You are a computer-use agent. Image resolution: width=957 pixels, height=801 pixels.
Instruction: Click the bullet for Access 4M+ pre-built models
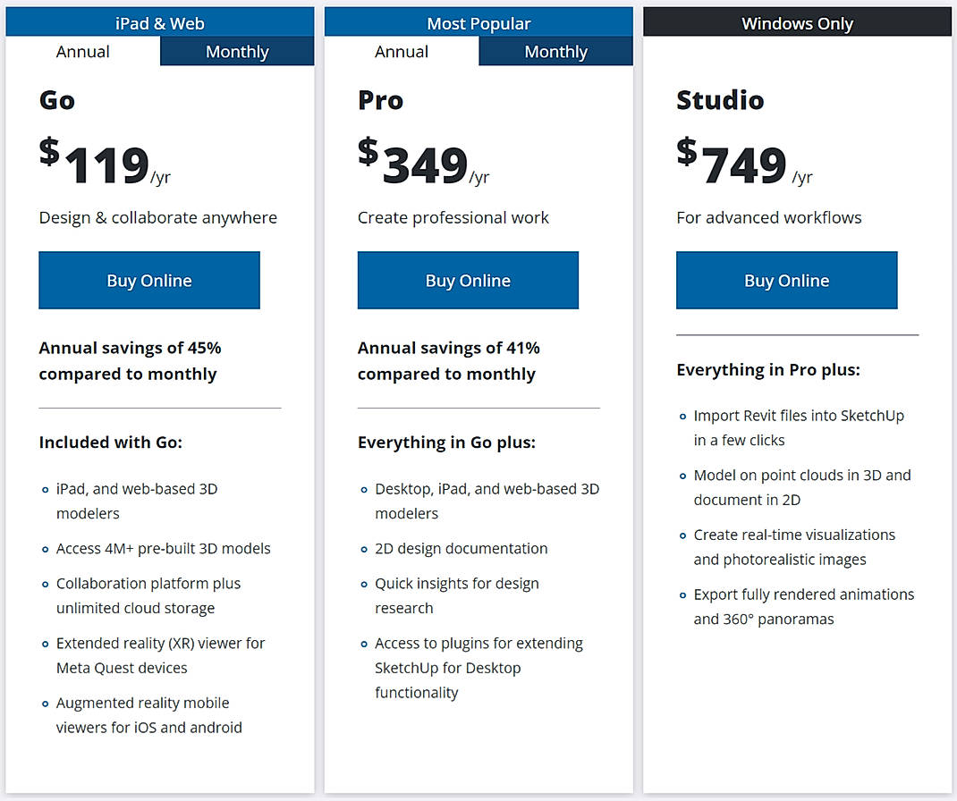pyautogui.click(x=44, y=549)
